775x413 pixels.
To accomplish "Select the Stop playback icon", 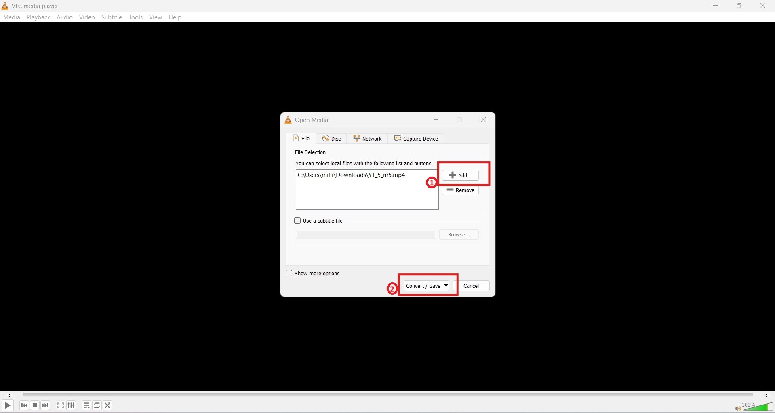I will coord(35,405).
